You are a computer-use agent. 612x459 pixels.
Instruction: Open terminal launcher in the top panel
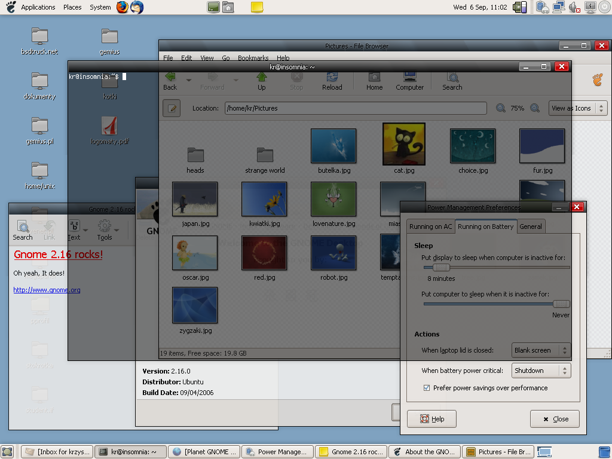[x=213, y=7]
